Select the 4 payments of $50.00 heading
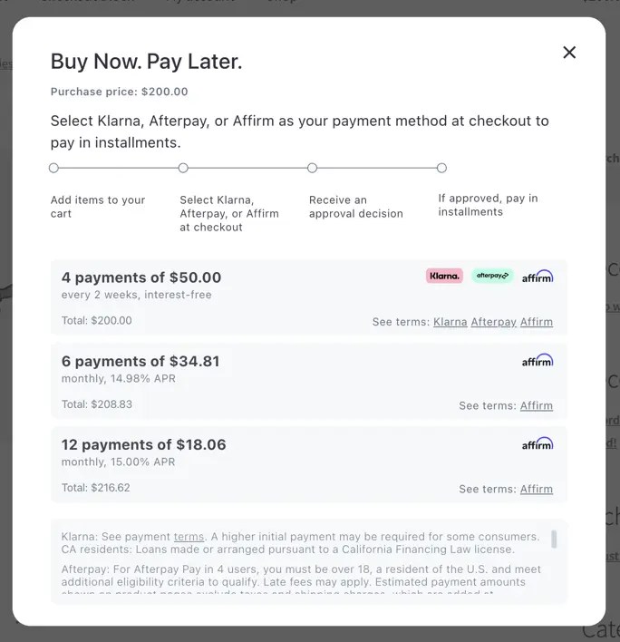The width and height of the screenshot is (620, 642). point(141,277)
